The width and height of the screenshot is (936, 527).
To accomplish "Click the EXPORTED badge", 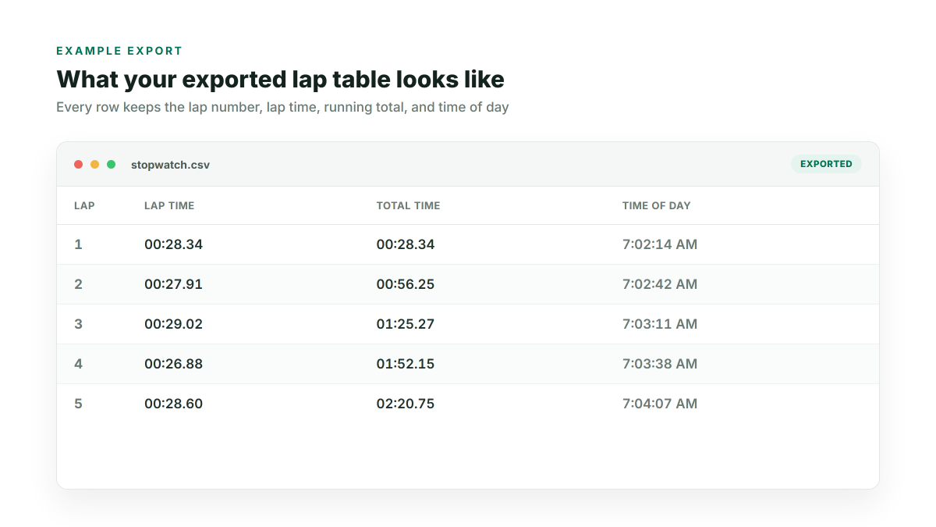I will coord(826,164).
